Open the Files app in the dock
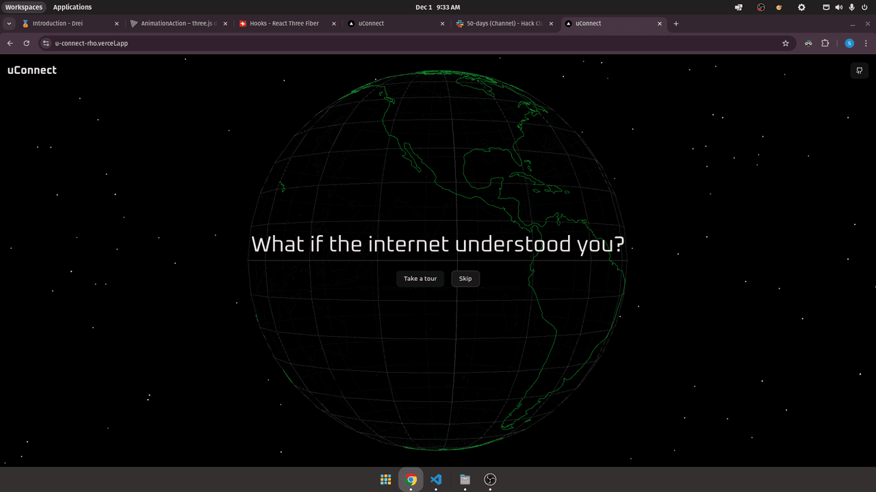 pos(465,480)
